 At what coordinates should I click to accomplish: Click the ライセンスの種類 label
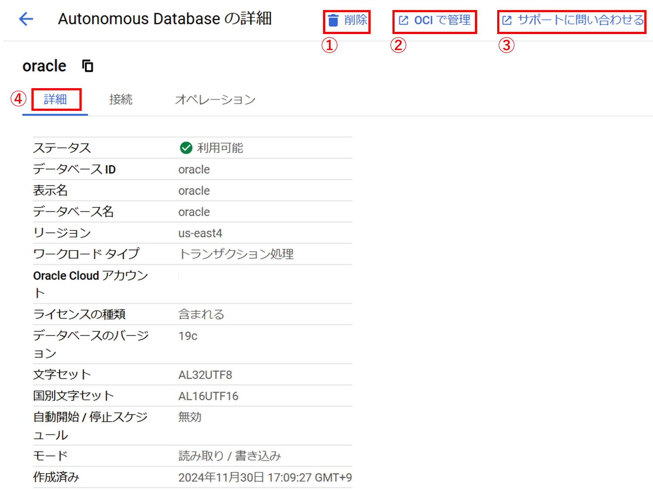click(x=79, y=314)
